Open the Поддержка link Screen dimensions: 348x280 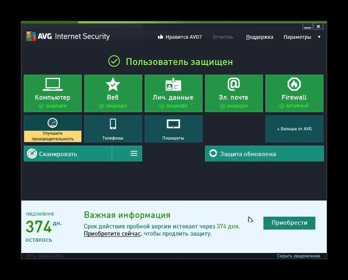[x=259, y=37]
